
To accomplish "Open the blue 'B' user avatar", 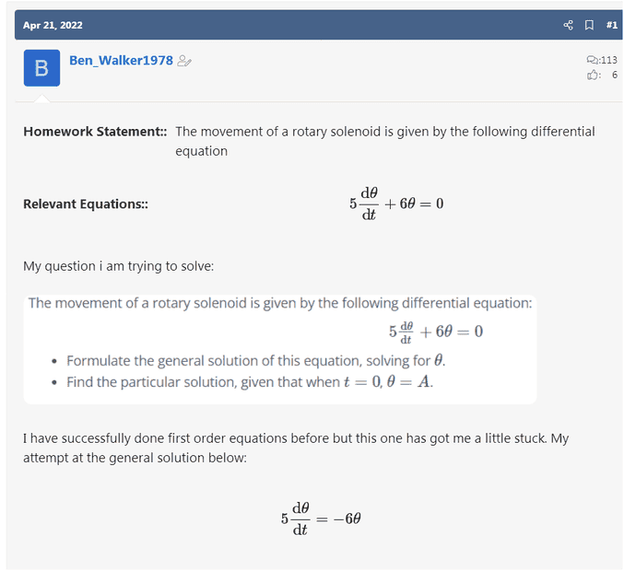I will 41,68.
